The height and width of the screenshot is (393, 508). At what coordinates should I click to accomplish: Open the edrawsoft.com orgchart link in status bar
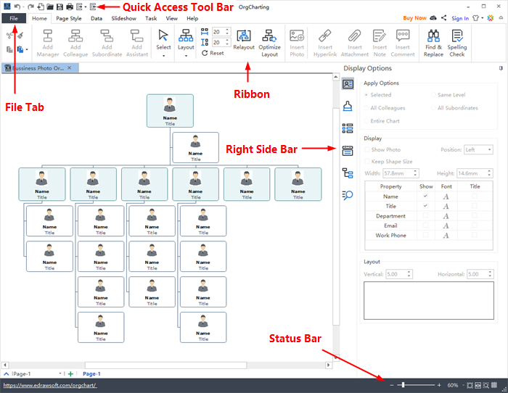click(x=50, y=385)
